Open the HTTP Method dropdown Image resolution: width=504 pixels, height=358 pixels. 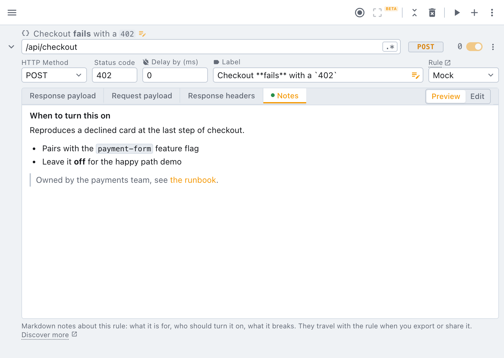coord(54,75)
